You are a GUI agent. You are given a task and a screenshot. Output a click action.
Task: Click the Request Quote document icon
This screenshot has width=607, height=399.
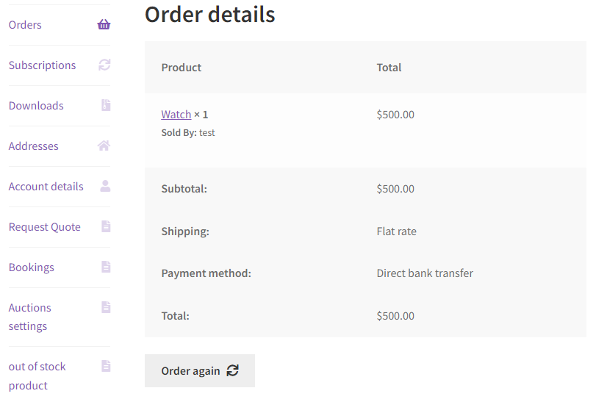(106, 226)
